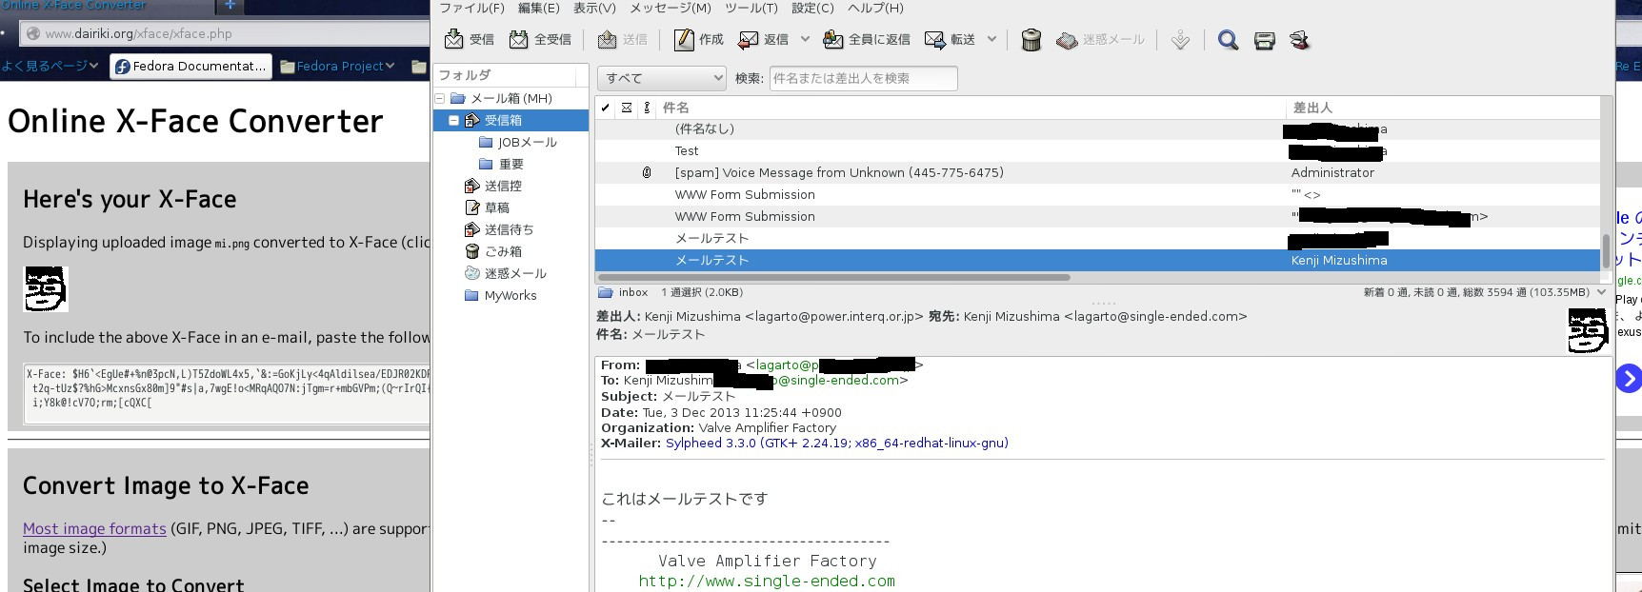The width and height of the screenshot is (1642, 592).
Task: Open the ファイル(F) menu
Action: click(x=471, y=8)
